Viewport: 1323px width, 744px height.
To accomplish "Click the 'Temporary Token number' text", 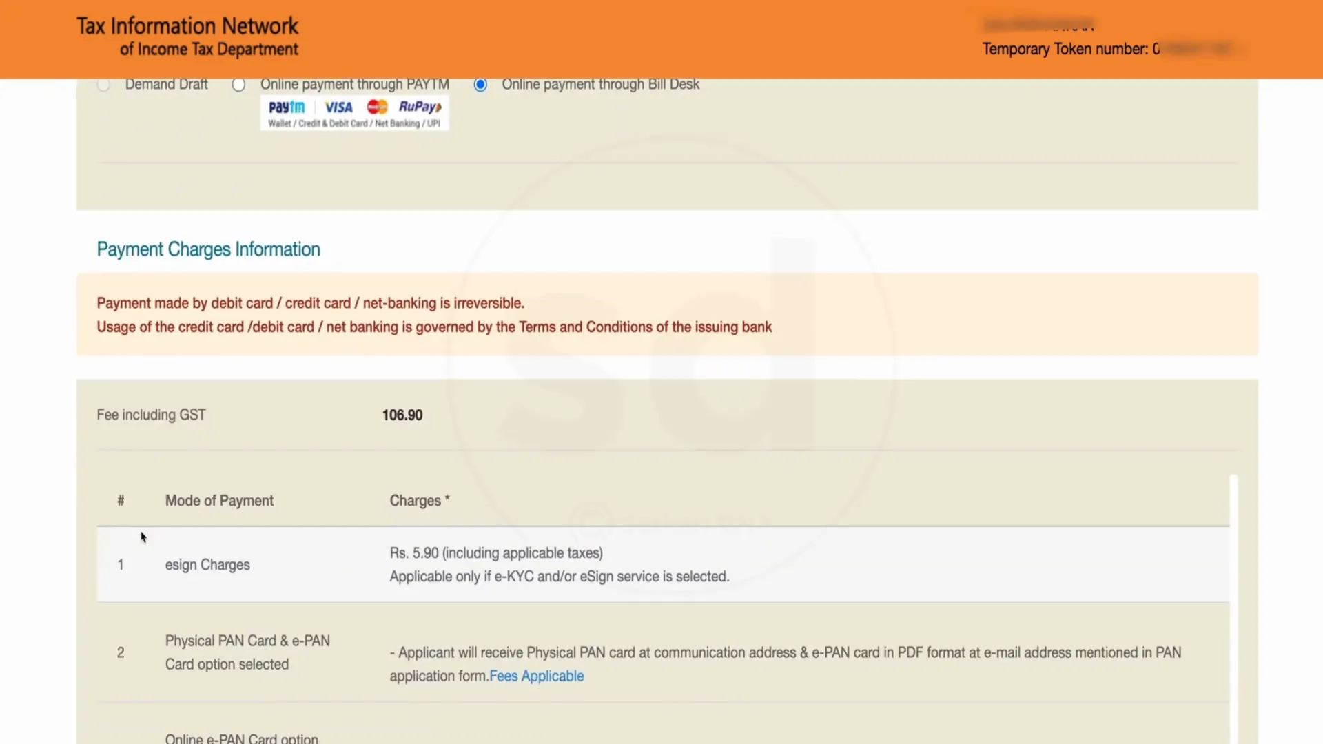I will coord(1071,49).
